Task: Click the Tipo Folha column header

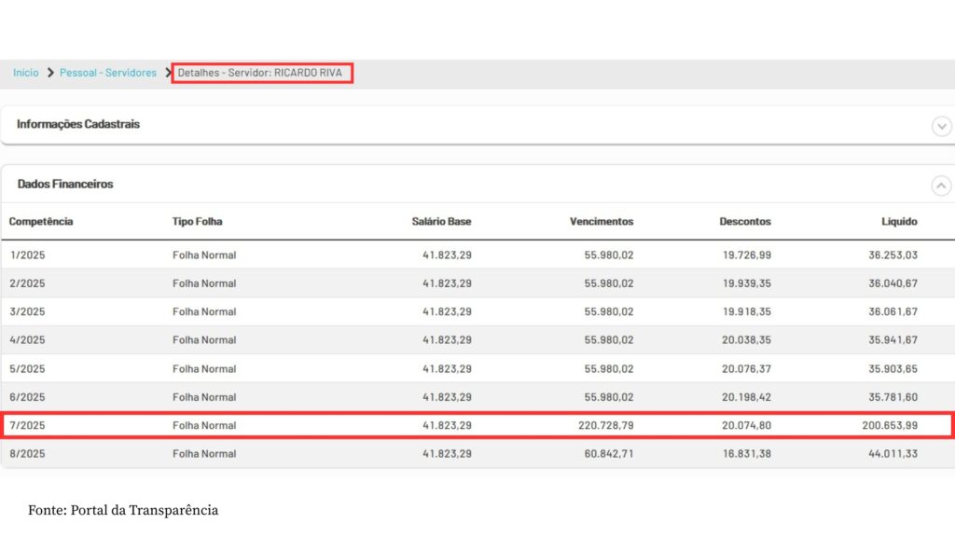Action: pos(197,222)
